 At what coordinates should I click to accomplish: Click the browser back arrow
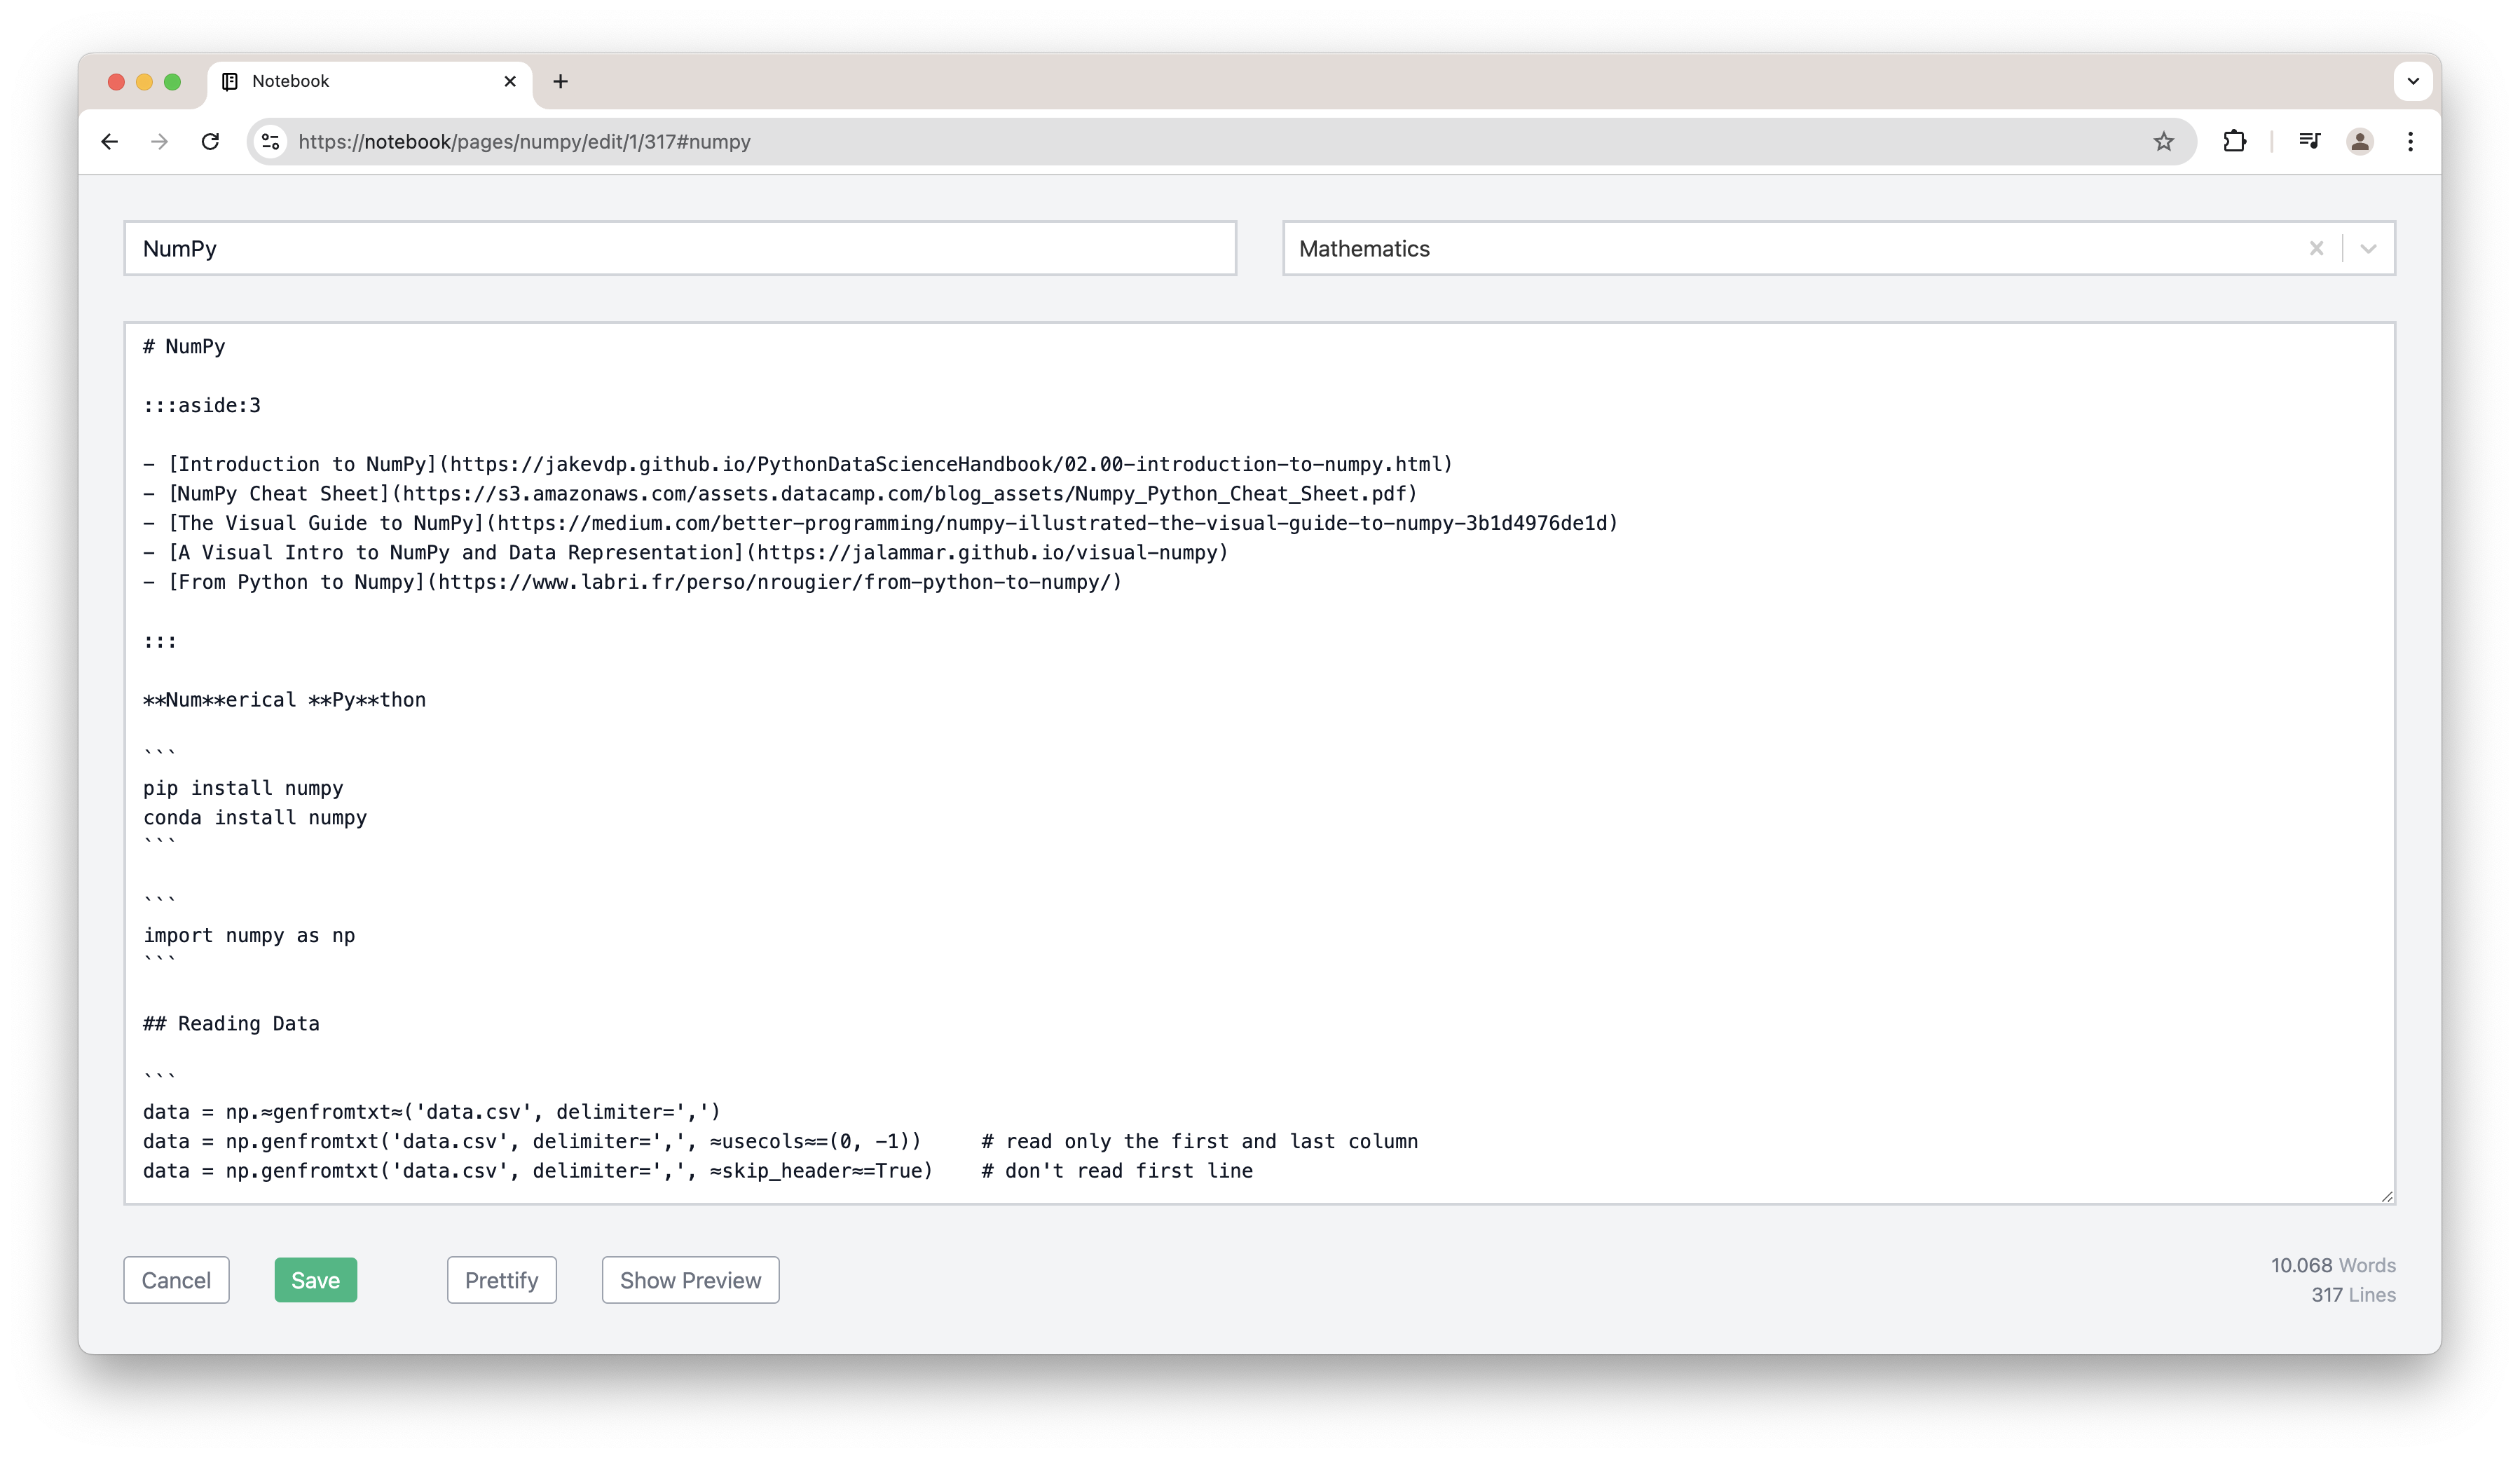point(110,142)
